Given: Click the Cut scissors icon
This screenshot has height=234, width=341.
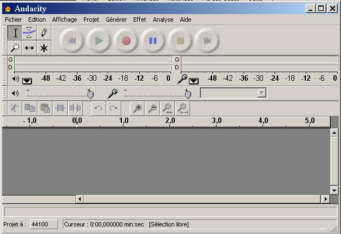Looking at the screenshot, I should [14, 108].
